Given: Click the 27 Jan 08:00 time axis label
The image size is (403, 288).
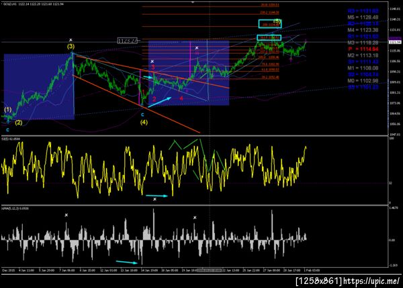Looking at the screenshot, I should point(271,271).
